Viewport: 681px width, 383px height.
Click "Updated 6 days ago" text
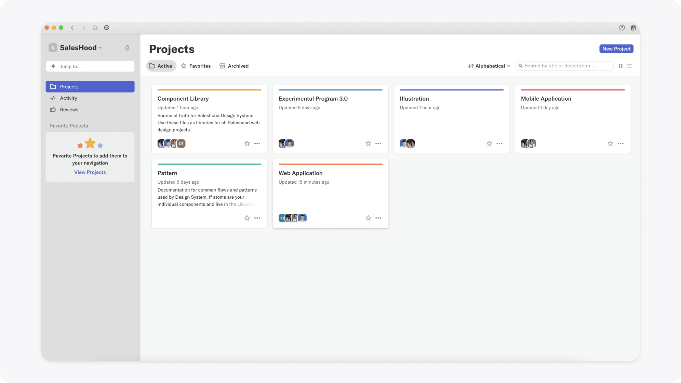coord(178,182)
